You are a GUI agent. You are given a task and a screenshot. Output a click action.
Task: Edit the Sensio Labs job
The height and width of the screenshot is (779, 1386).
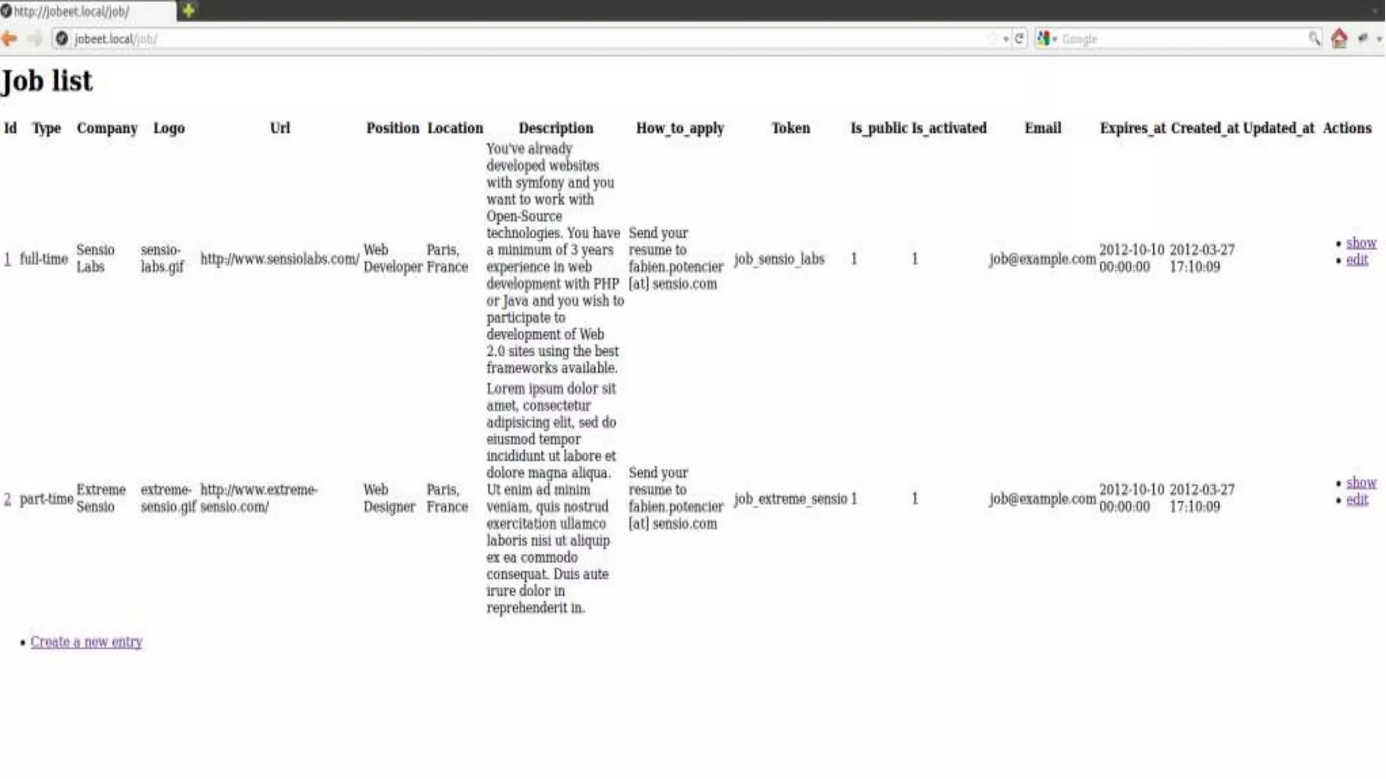(x=1357, y=260)
